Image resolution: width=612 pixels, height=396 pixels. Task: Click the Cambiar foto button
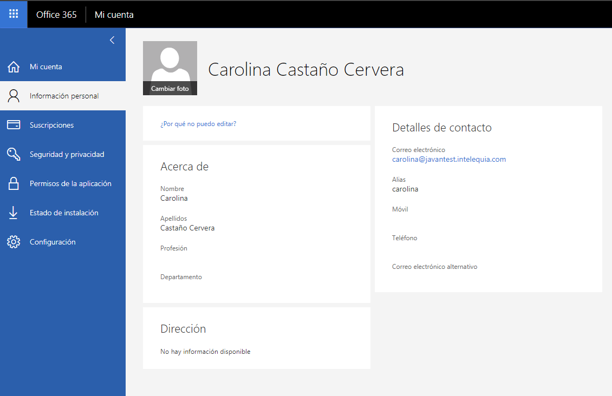[x=170, y=88]
